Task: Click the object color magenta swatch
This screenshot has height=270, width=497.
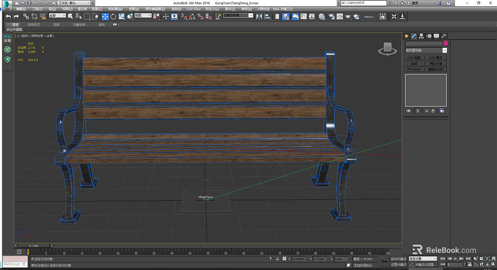Action: point(446,43)
